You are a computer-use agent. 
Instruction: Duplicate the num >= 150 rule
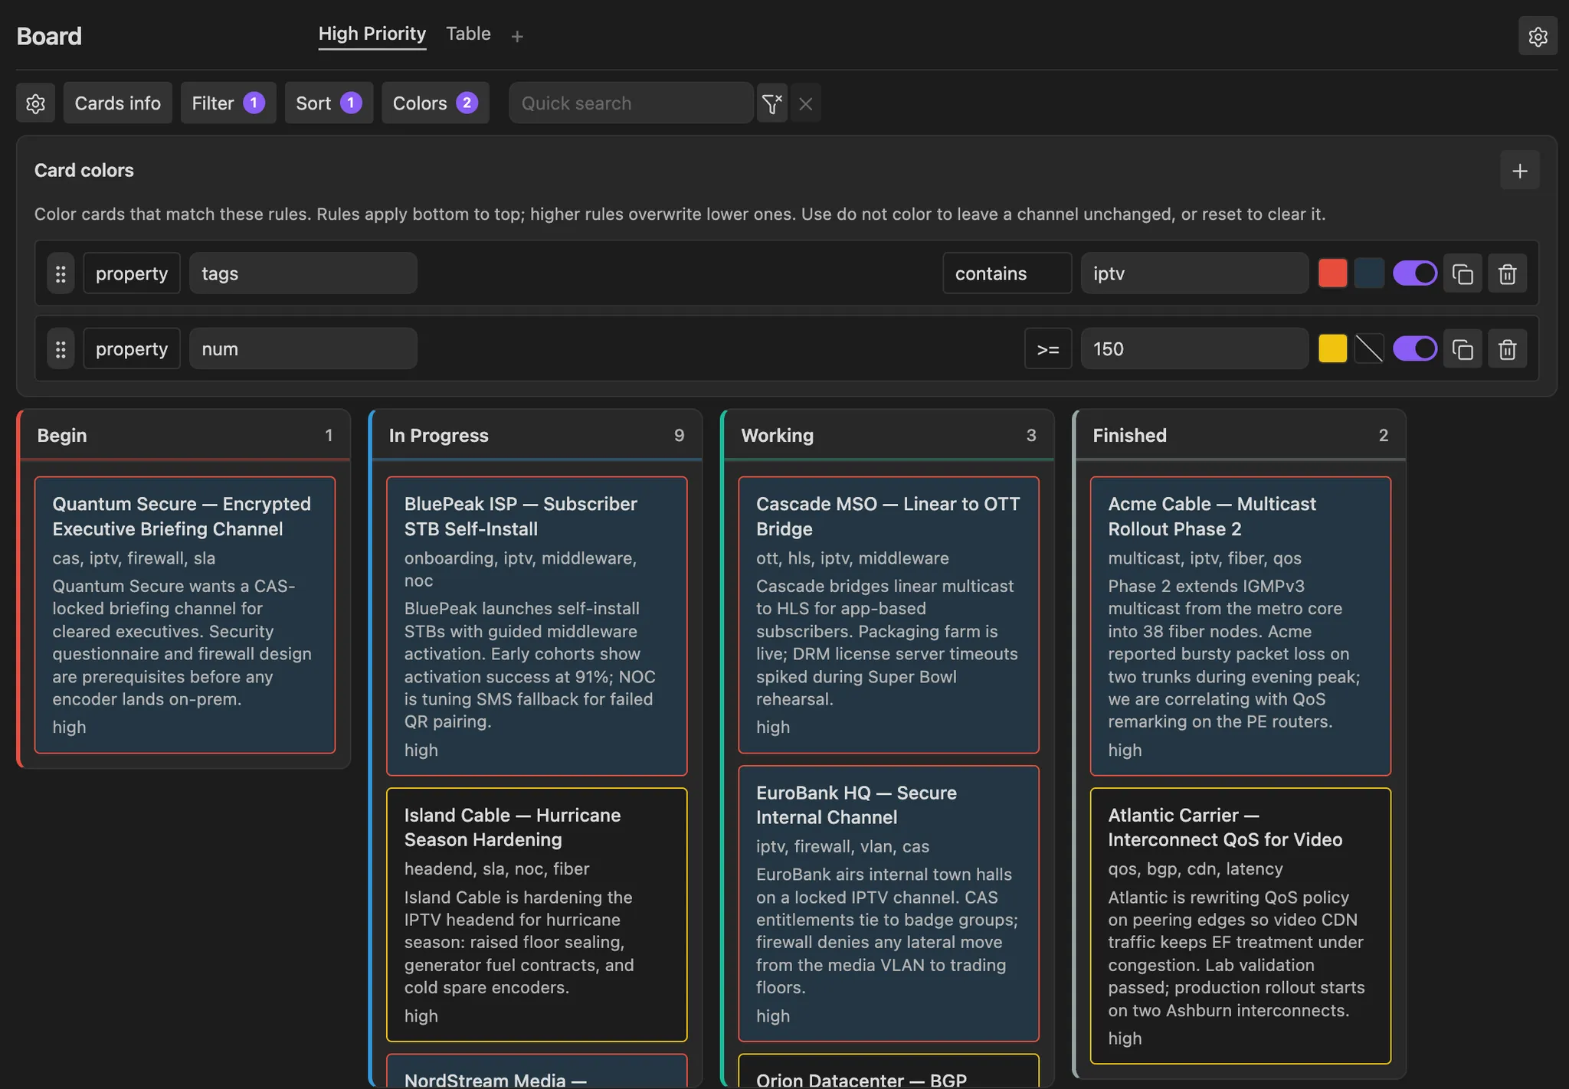(1463, 349)
